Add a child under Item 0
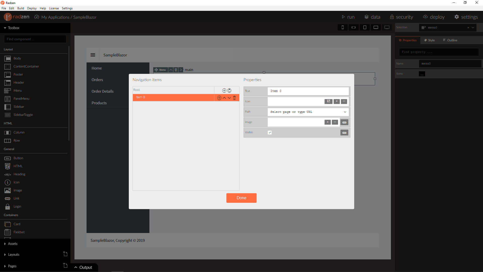Image resolution: width=483 pixels, height=272 pixels. click(x=219, y=98)
